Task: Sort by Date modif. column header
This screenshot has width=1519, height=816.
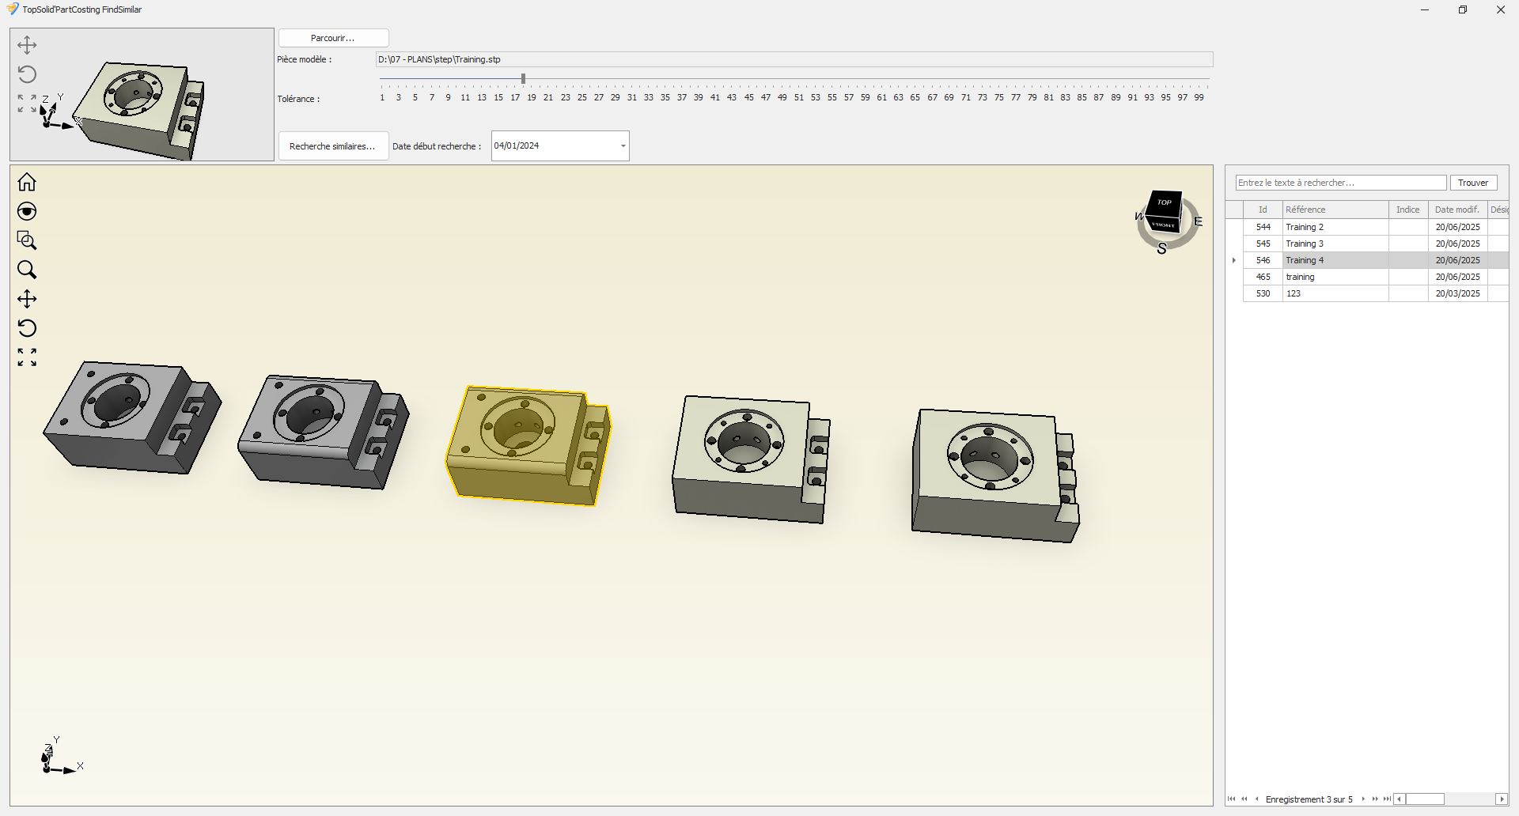Action: tap(1456, 210)
